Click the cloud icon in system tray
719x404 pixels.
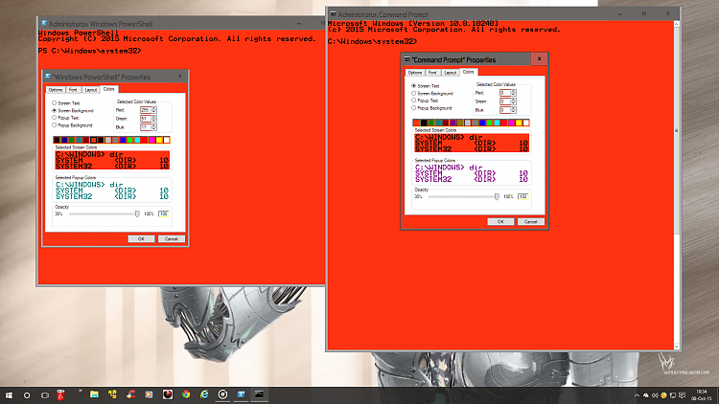[645, 395]
